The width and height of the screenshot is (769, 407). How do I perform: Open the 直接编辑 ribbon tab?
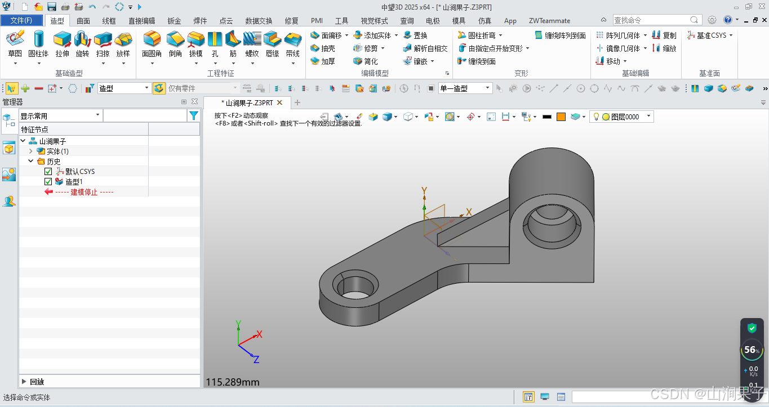coord(141,21)
